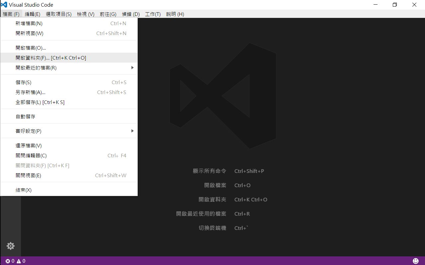
Task: Open the feedback smiley icon
Action: (x=415, y=261)
